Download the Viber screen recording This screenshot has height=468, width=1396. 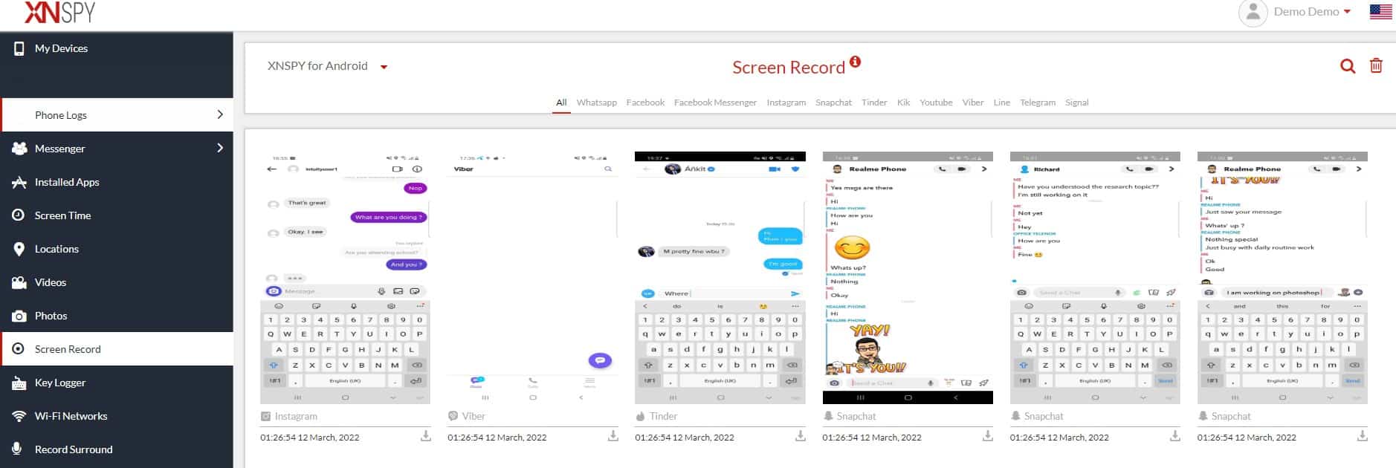(613, 436)
